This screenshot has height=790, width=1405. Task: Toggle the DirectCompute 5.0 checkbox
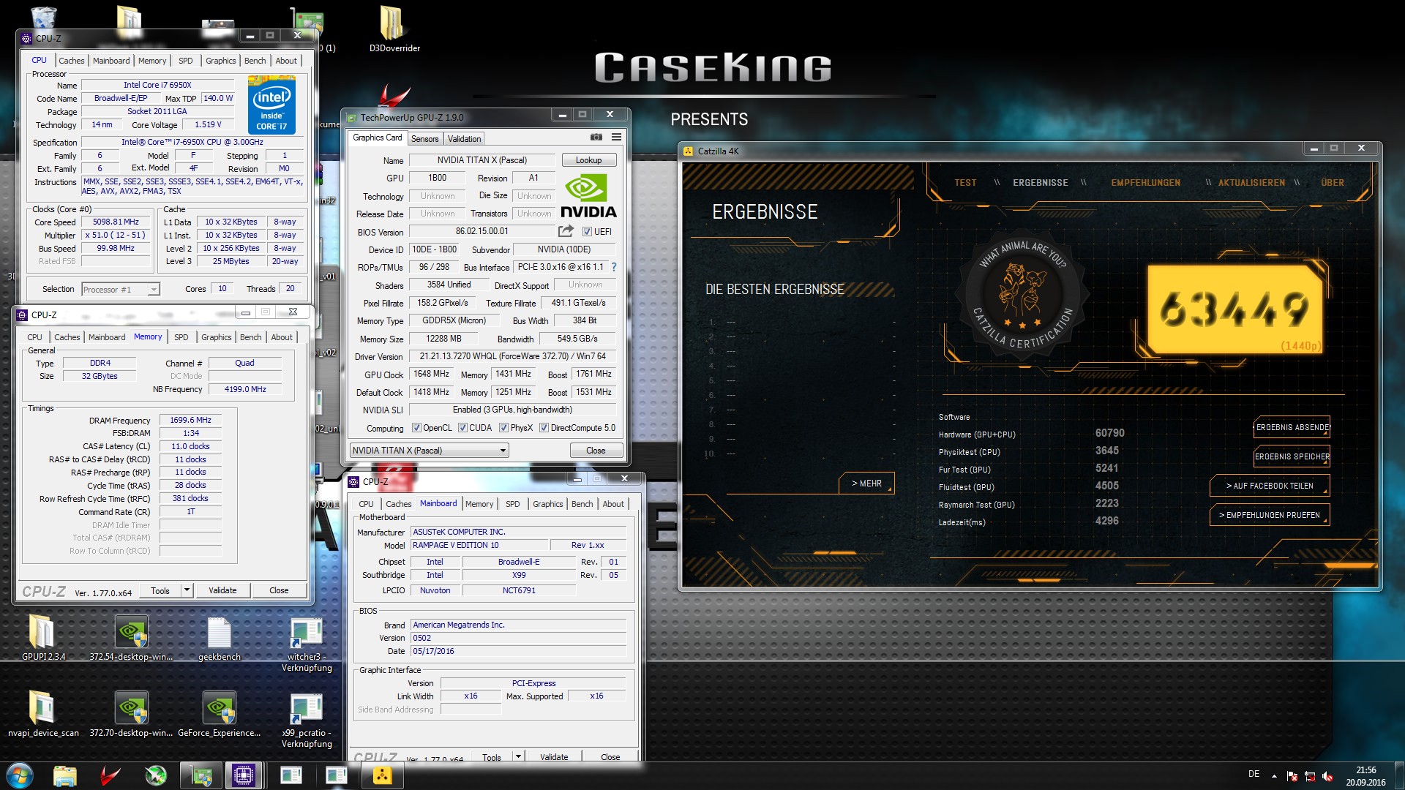tap(544, 428)
